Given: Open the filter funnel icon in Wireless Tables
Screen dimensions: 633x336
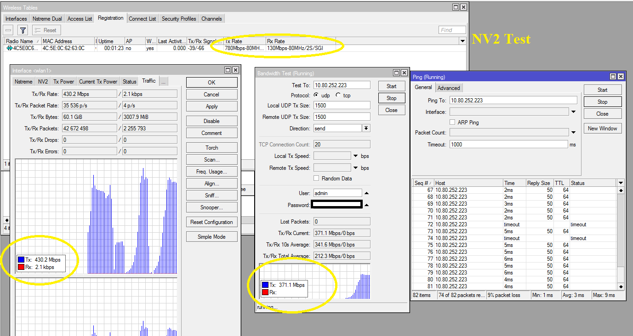Looking at the screenshot, I should [22, 30].
